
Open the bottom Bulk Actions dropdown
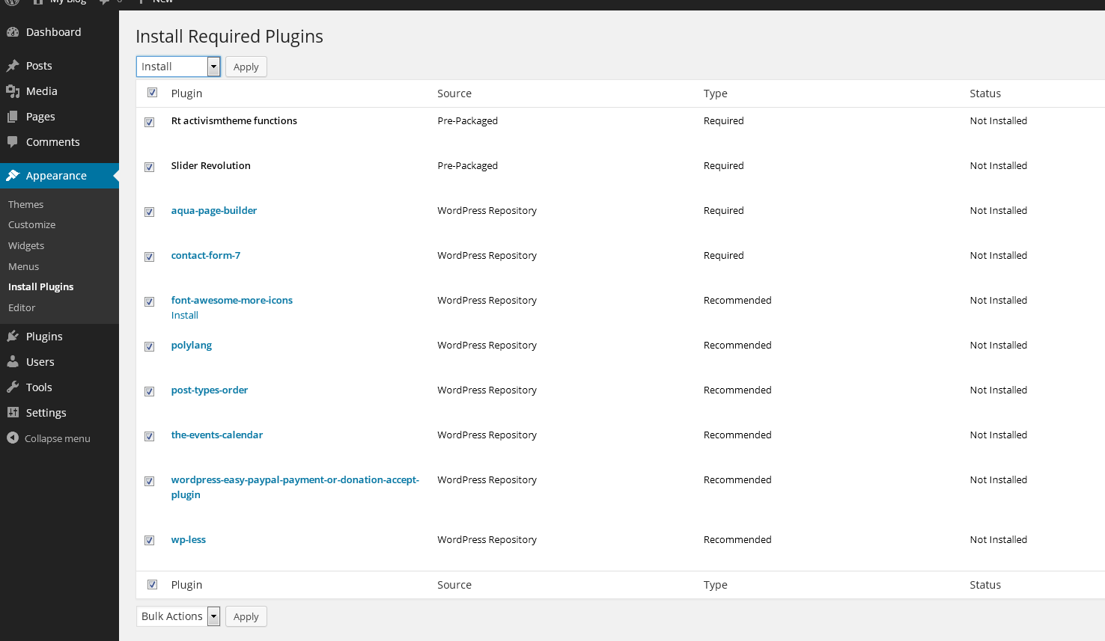point(178,616)
